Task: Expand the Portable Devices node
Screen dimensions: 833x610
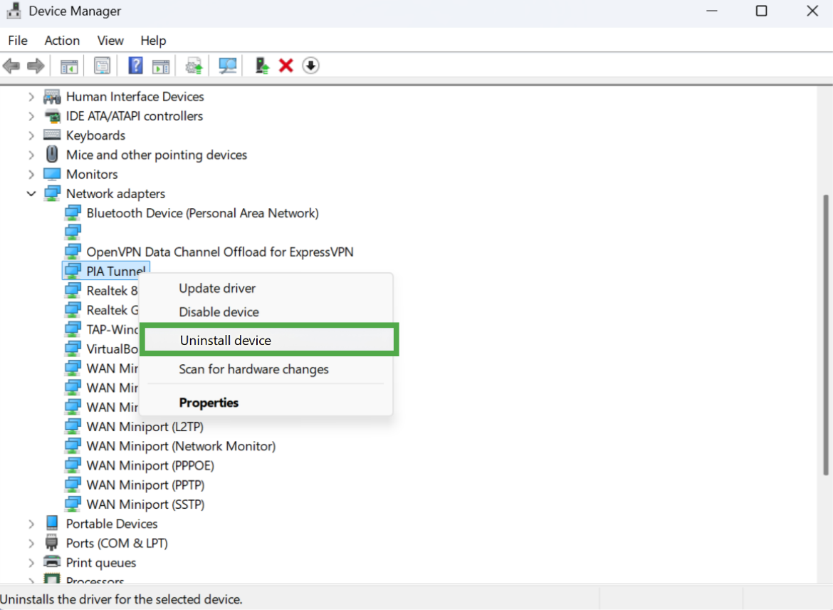Action: [x=31, y=524]
